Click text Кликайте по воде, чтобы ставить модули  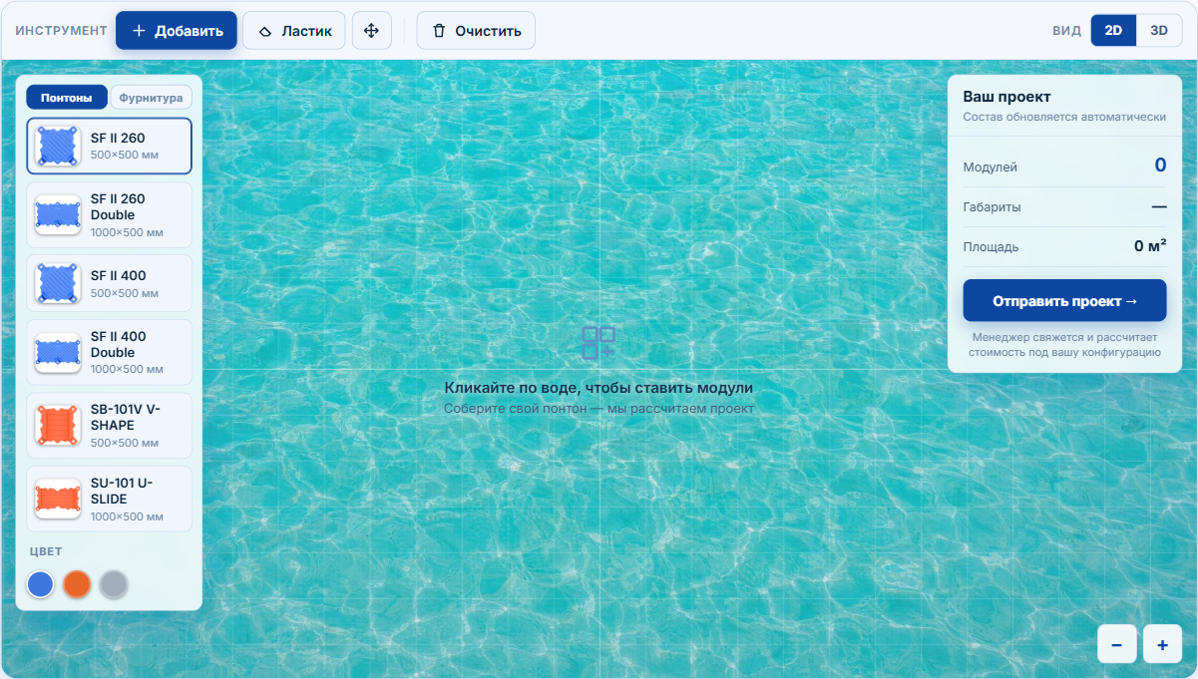click(599, 388)
